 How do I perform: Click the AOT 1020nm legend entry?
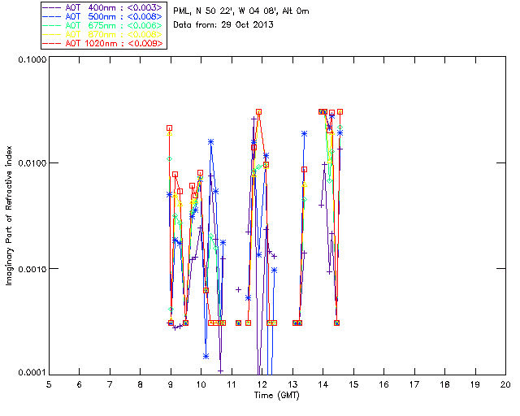[104, 43]
